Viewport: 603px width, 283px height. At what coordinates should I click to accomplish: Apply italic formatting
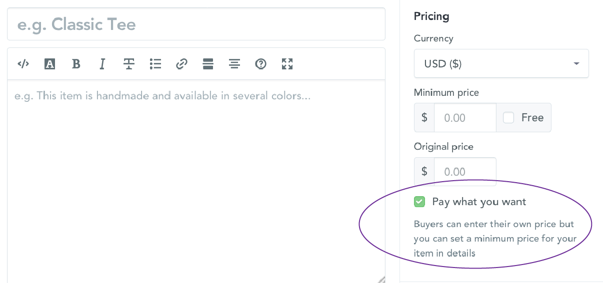click(x=102, y=64)
